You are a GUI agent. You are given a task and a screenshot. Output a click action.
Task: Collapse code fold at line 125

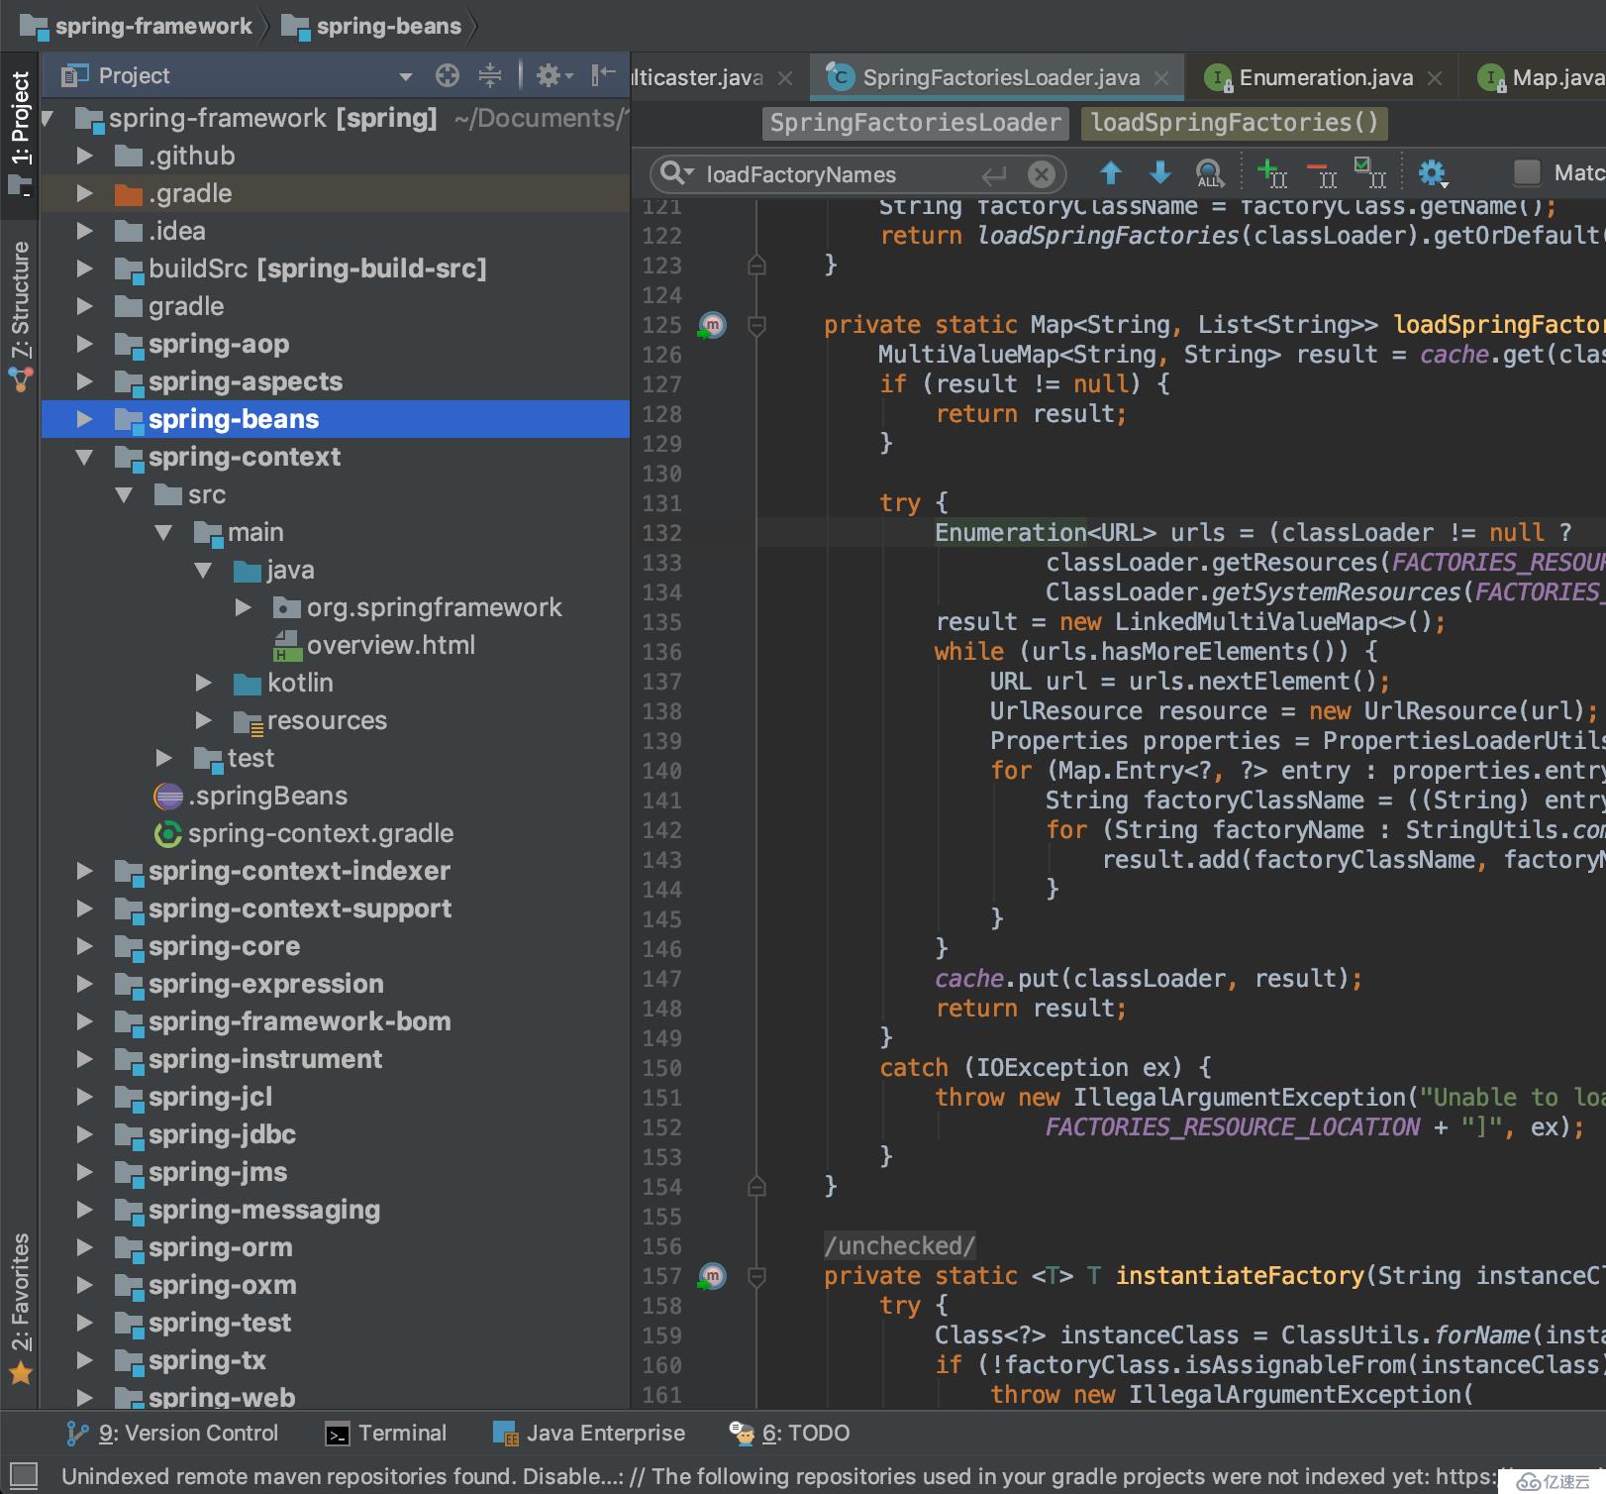coord(756,325)
